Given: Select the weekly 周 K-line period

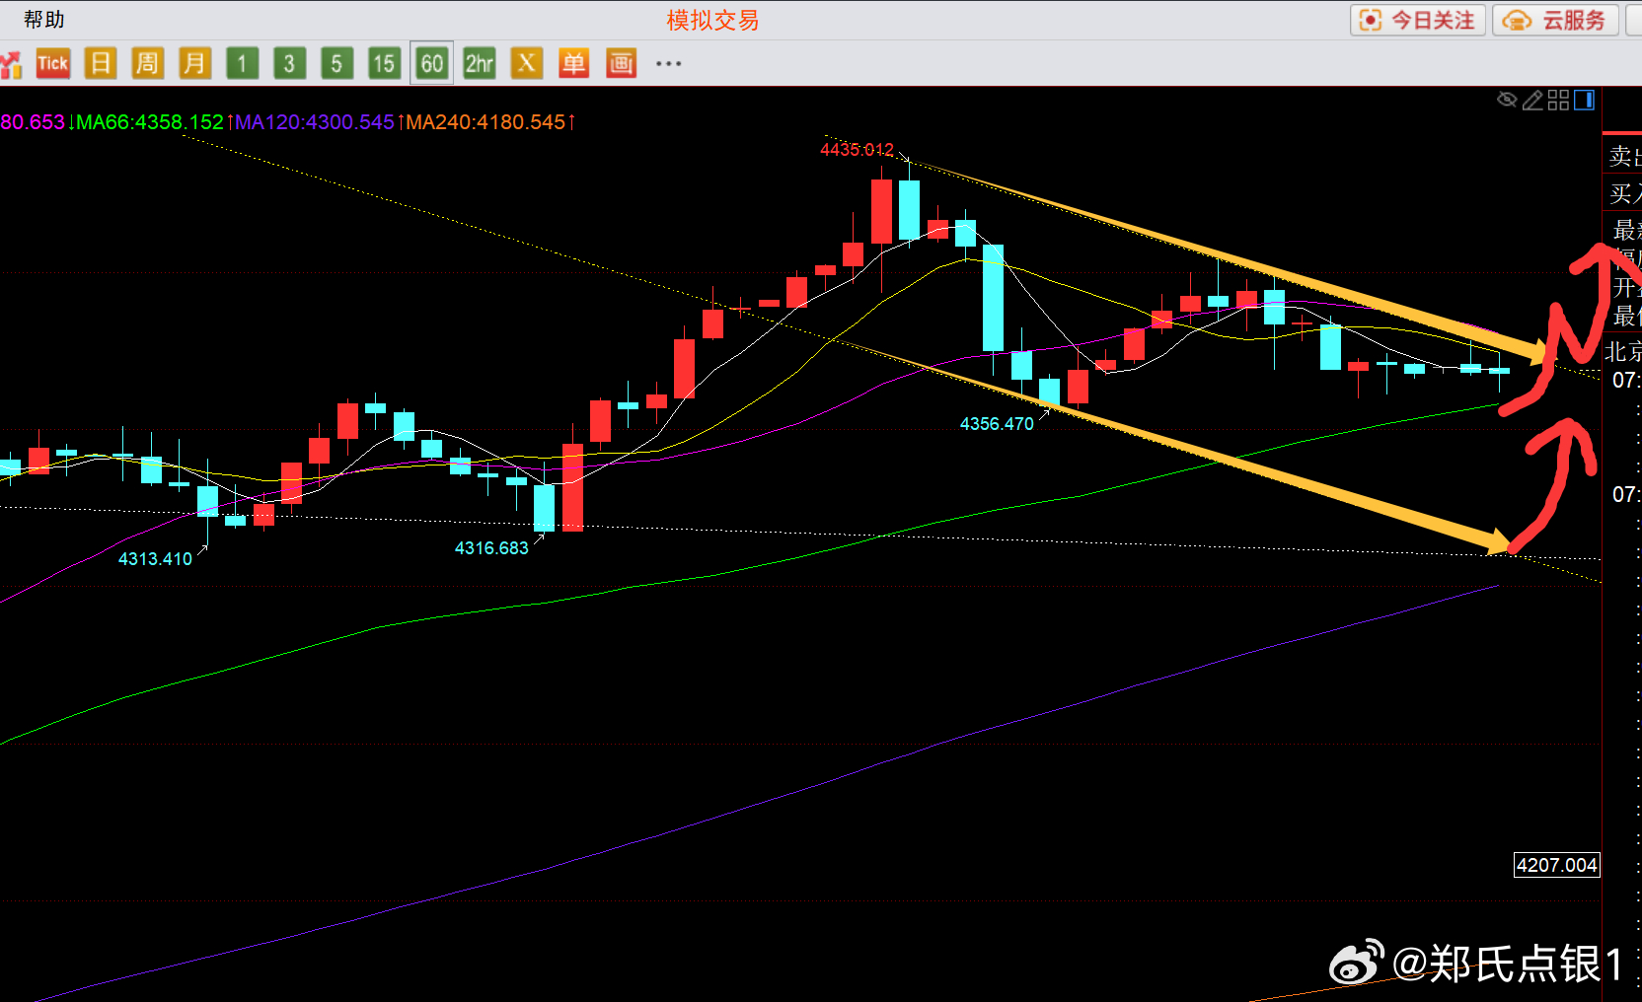Looking at the screenshot, I should [147, 64].
